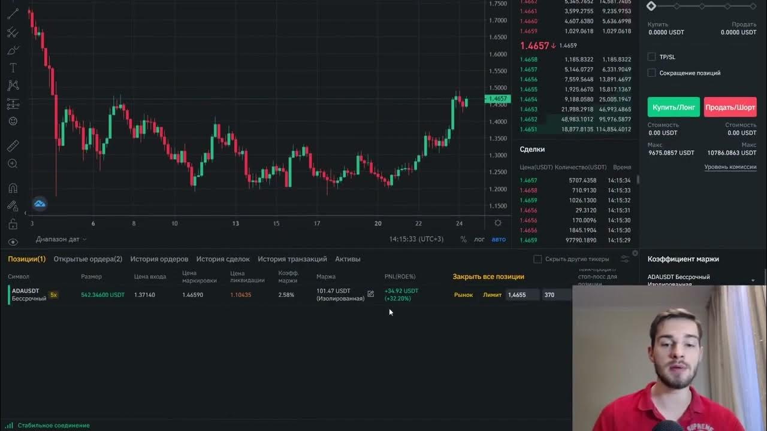Click the PNL value +34.92 USDT
767x431 pixels.
tap(401, 291)
